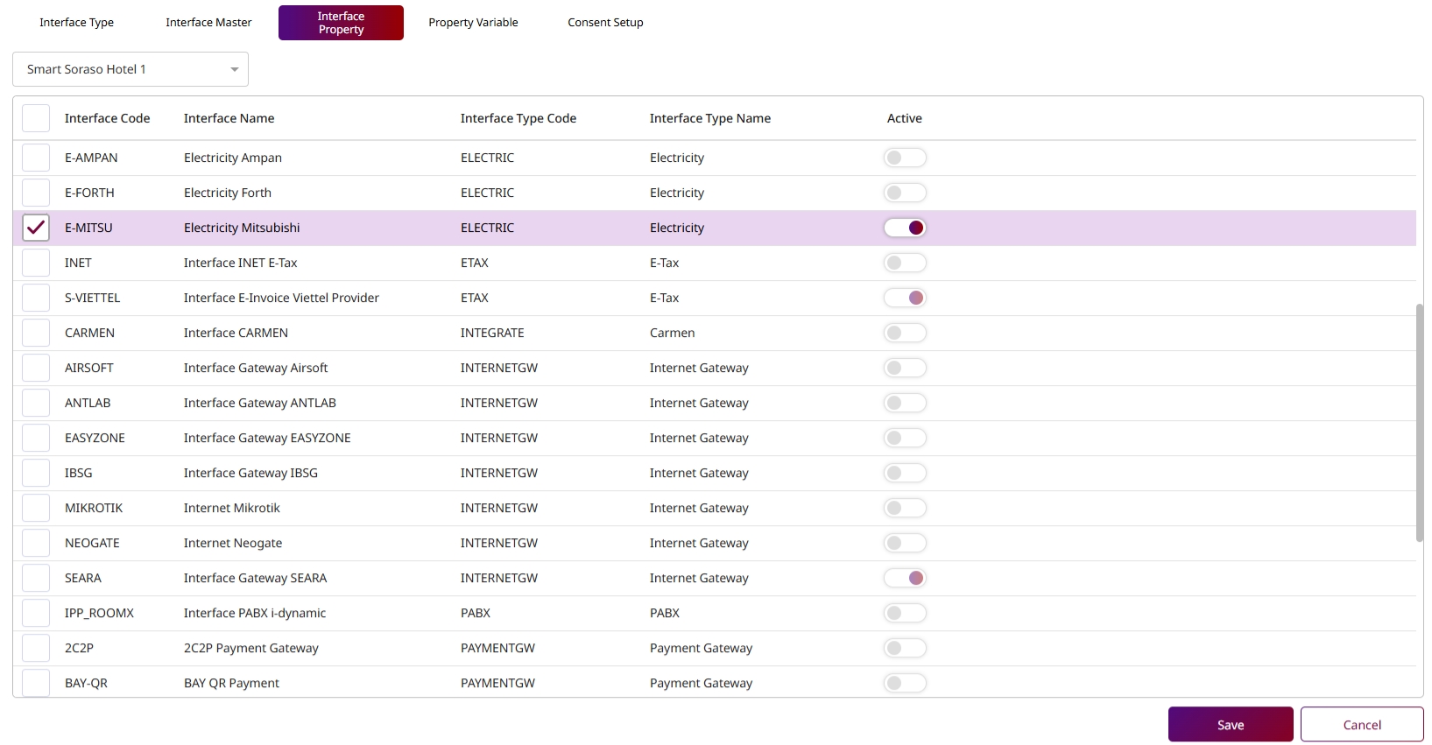
Task: Open the Interface Master tab
Action: click(208, 23)
